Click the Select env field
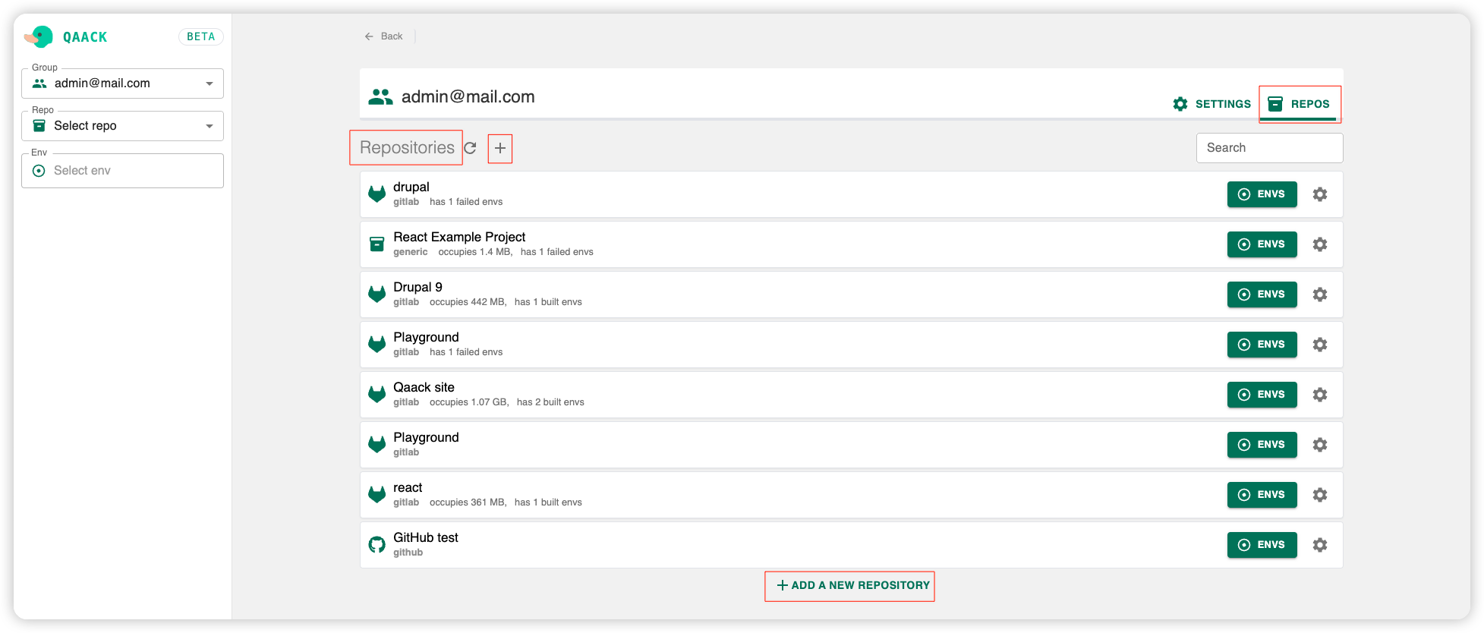 122,171
